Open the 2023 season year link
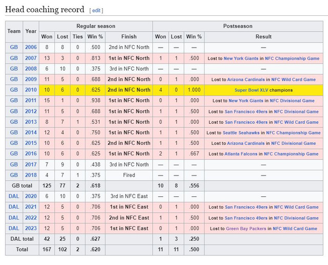The width and height of the screenshot is (328, 265). pyautogui.click(x=31, y=229)
